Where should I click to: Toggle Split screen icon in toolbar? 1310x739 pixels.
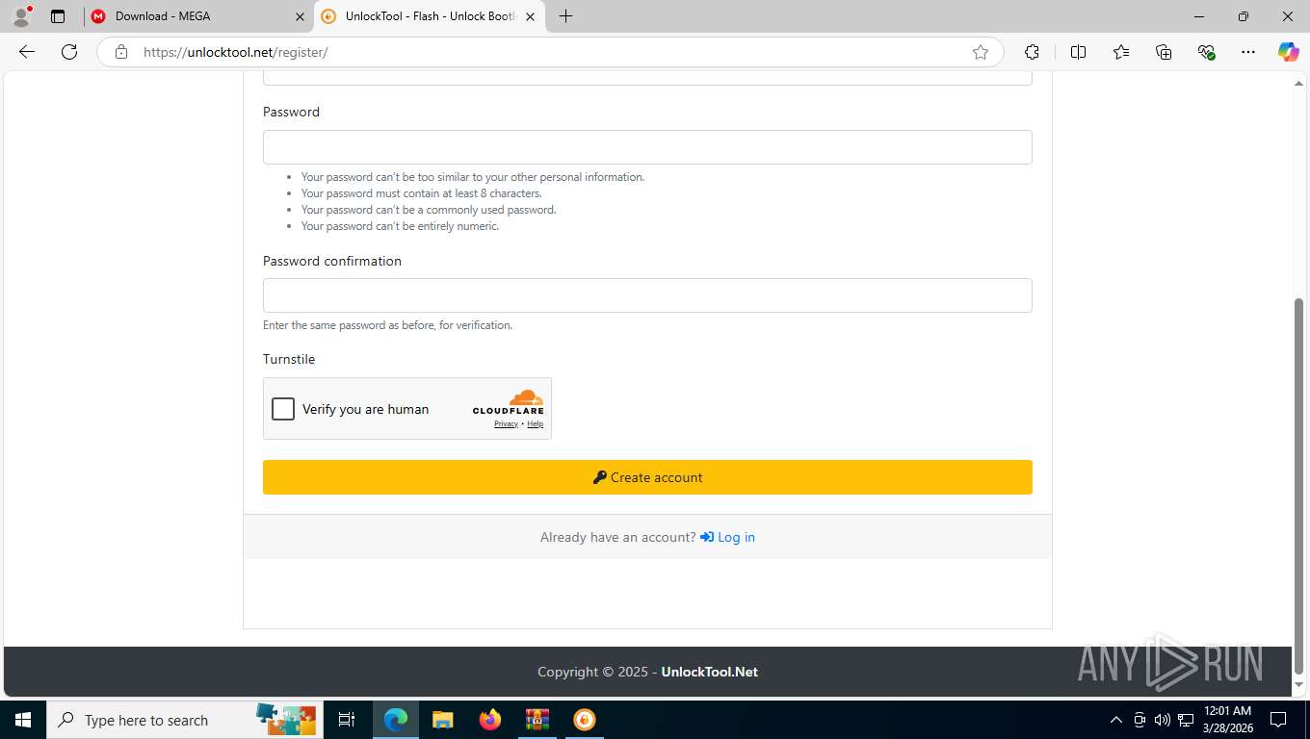tap(1079, 52)
